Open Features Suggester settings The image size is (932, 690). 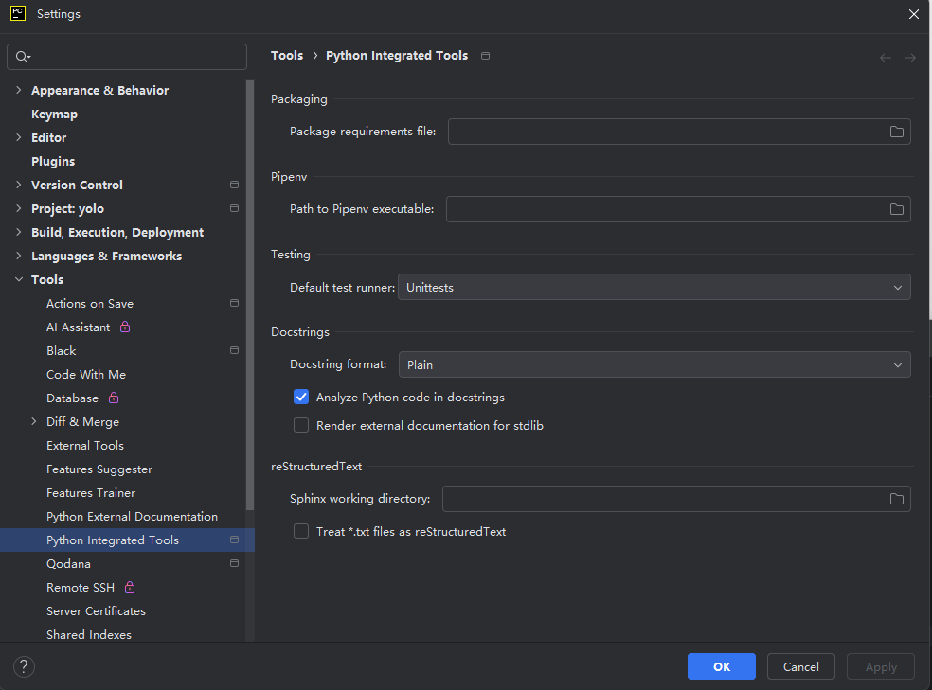99,469
